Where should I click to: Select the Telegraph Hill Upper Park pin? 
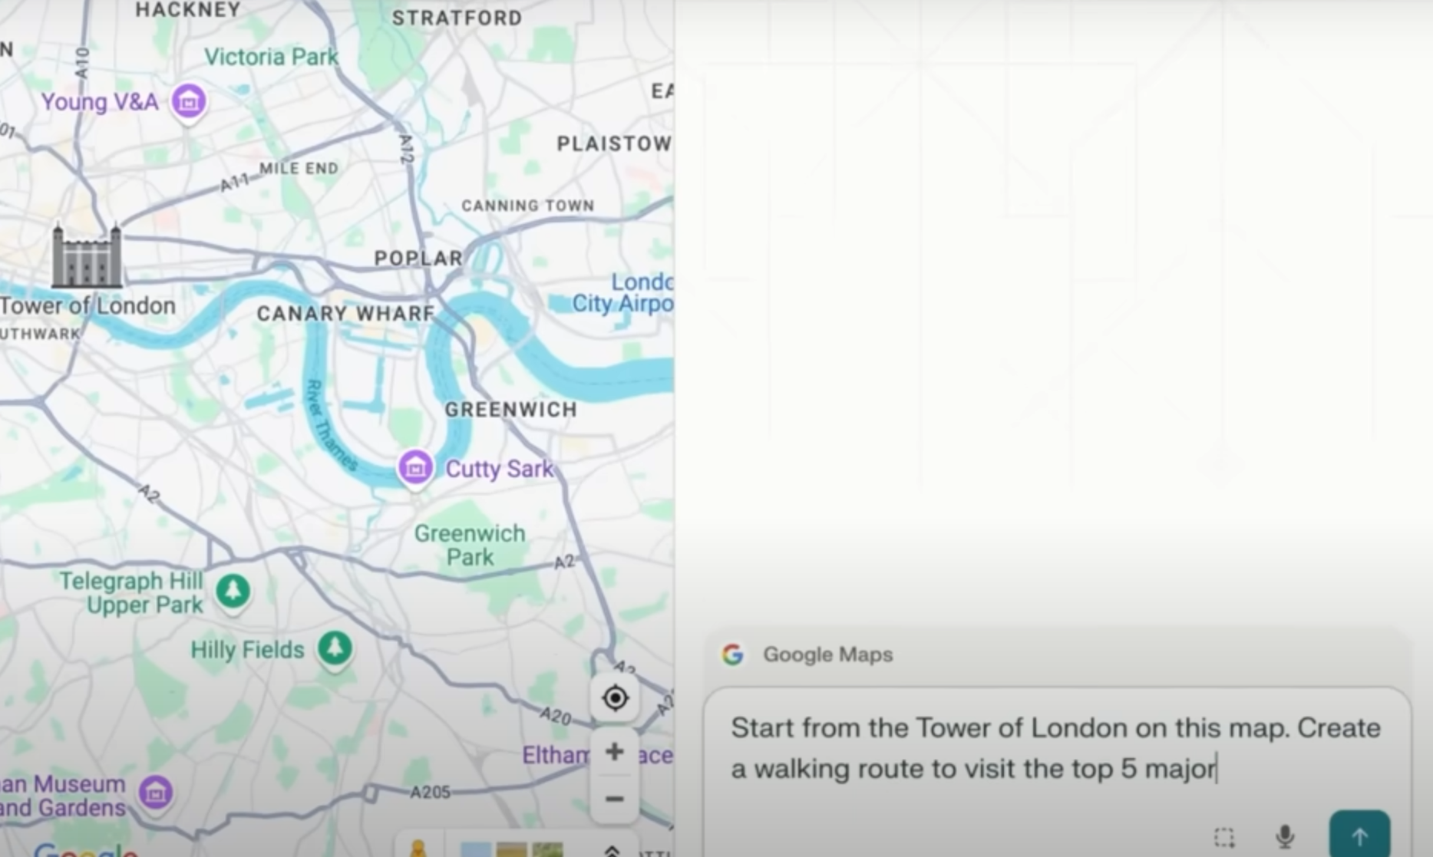pos(233,592)
